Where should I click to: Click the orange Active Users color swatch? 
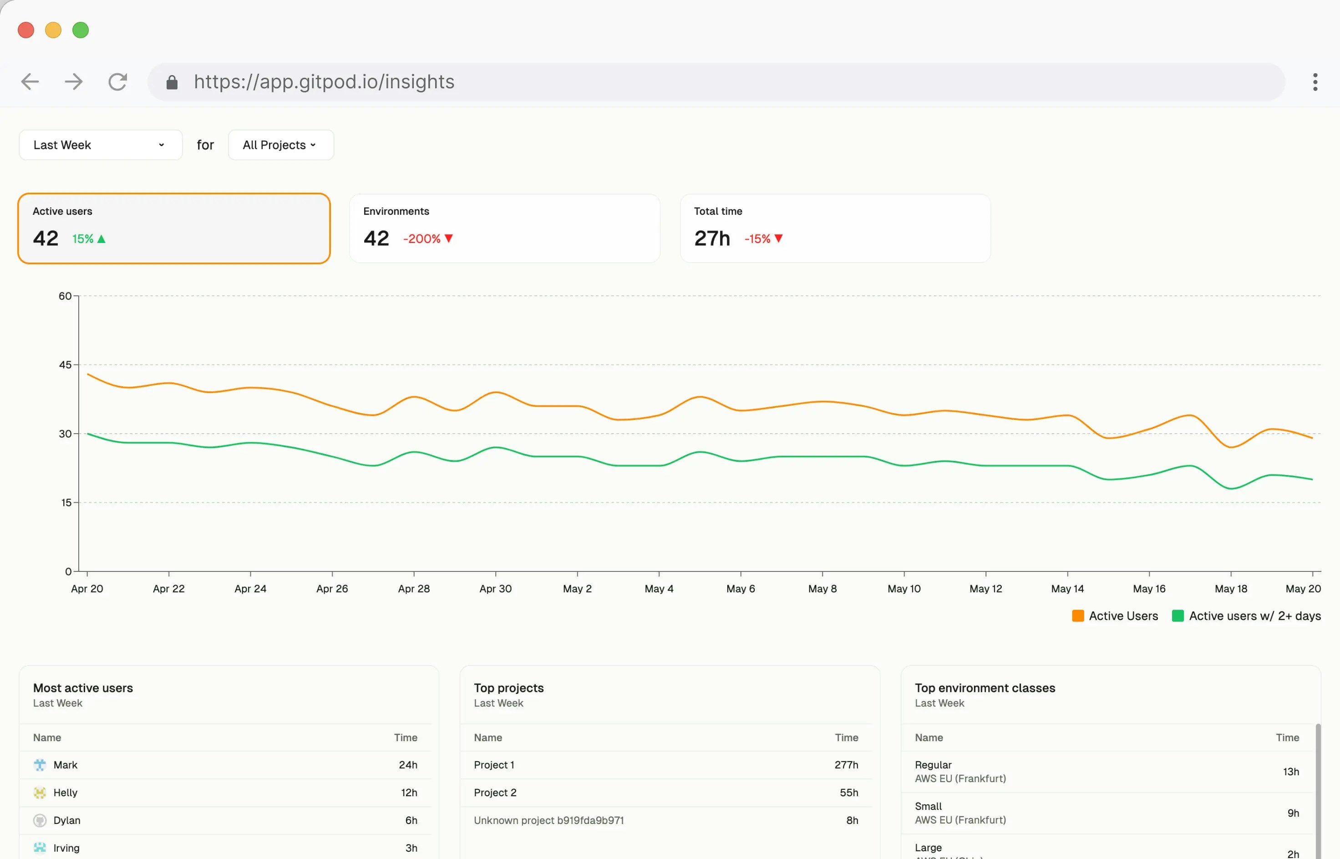coord(1078,616)
